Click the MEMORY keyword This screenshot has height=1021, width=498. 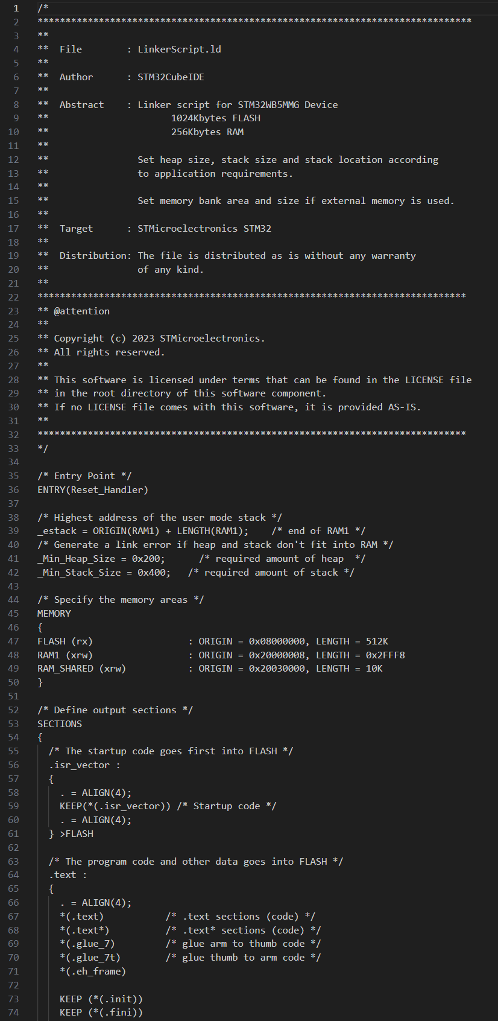coord(54,614)
